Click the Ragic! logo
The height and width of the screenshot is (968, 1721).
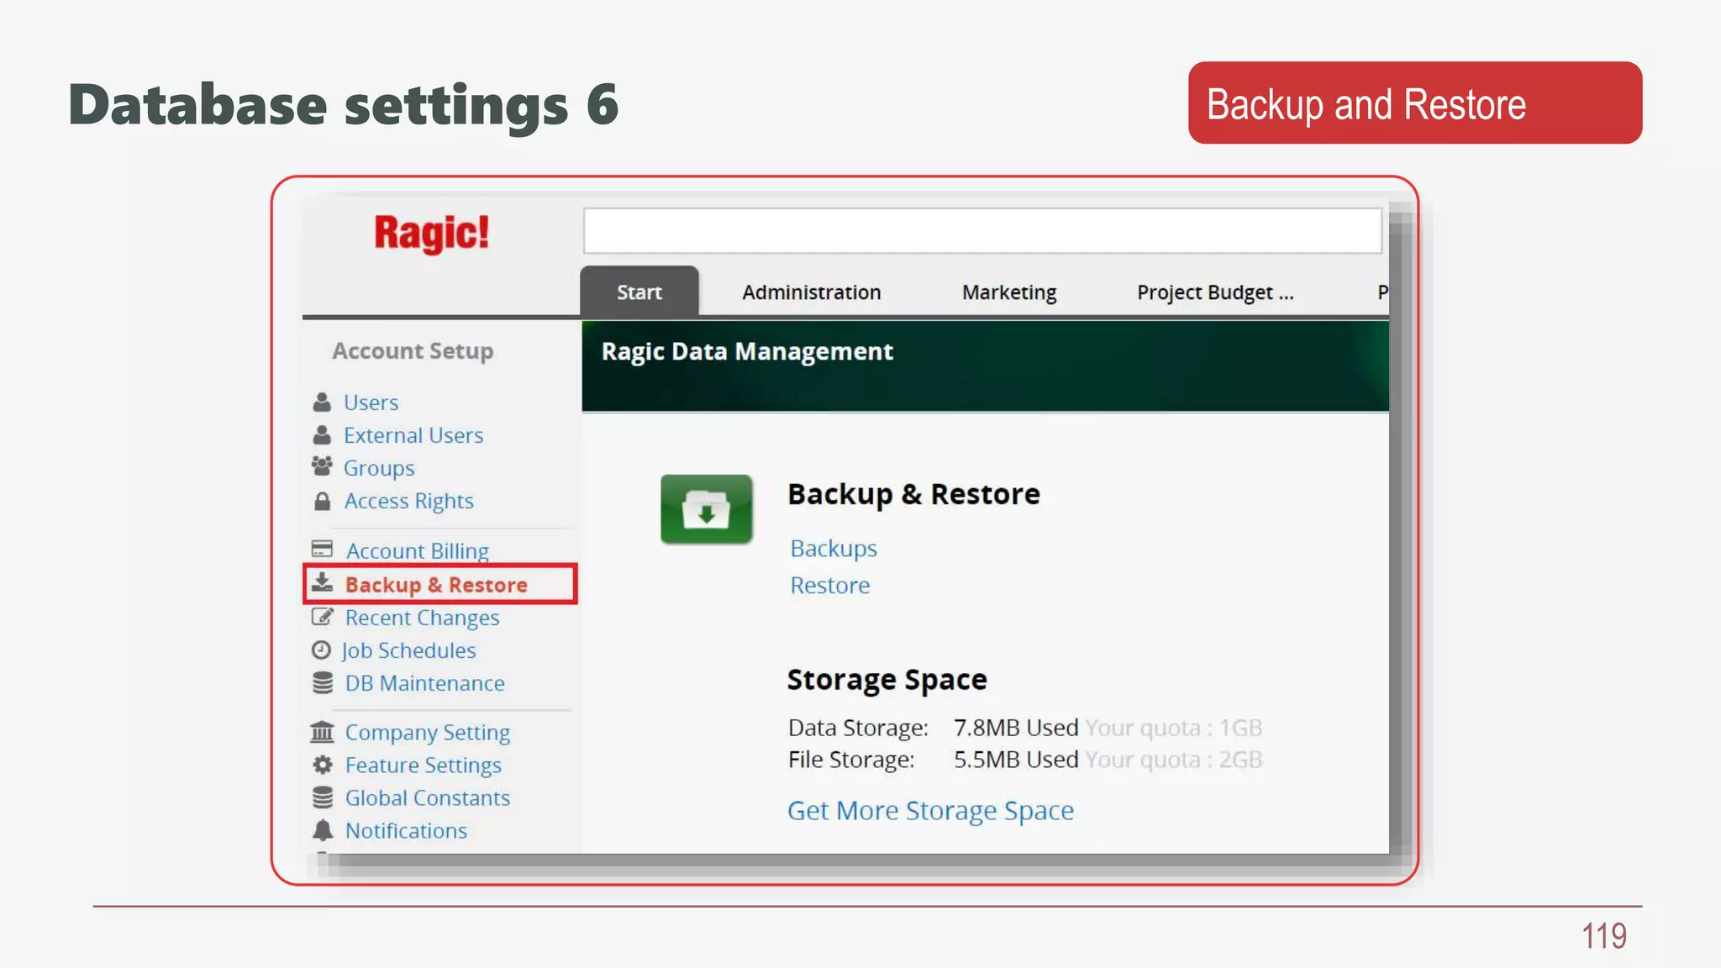click(431, 233)
